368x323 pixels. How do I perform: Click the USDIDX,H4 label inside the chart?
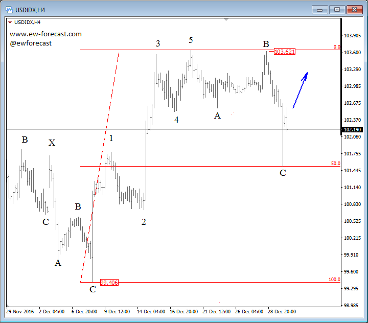coord(27,22)
